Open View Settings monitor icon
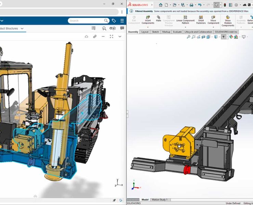The height and width of the screenshot is (205, 253). (x=244, y=37)
